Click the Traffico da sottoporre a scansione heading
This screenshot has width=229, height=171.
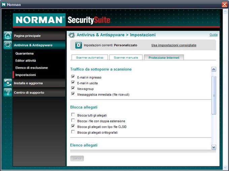pyautogui.click(x=101, y=69)
